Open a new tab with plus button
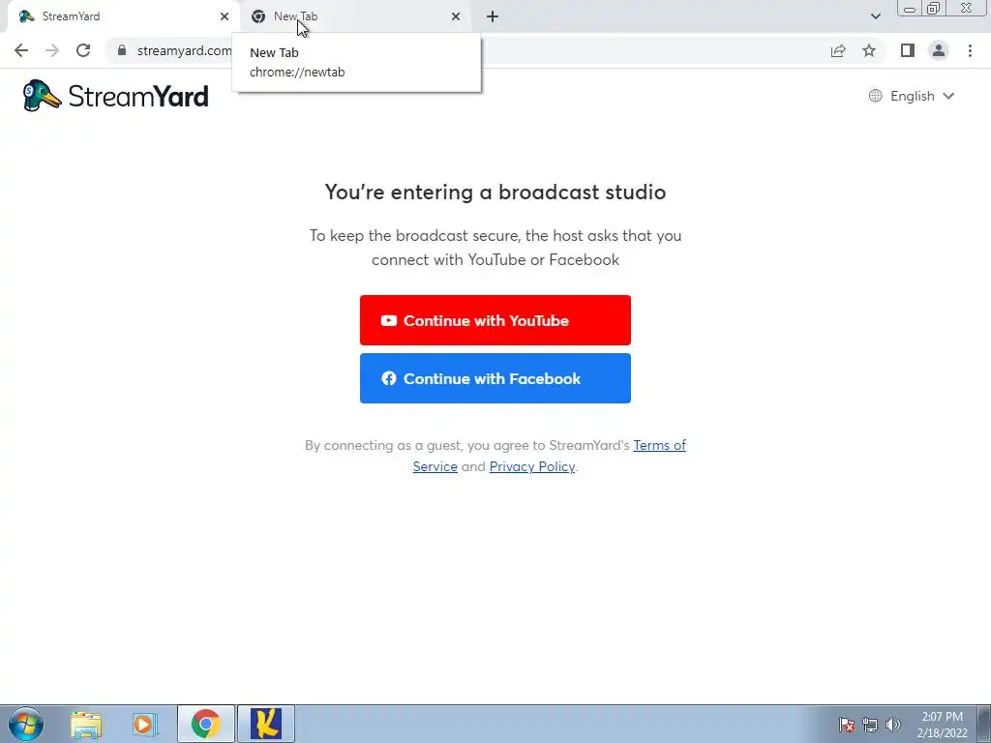This screenshot has height=743, width=991. click(x=493, y=16)
